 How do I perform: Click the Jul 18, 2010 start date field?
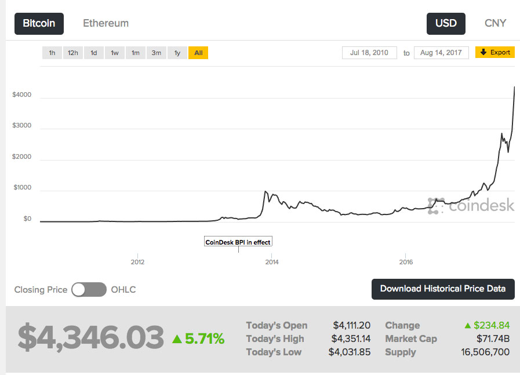(369, 52)
